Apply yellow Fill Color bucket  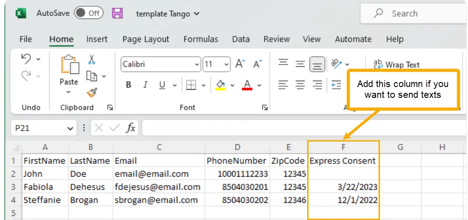pyautogui.click(x=220, y=85)
